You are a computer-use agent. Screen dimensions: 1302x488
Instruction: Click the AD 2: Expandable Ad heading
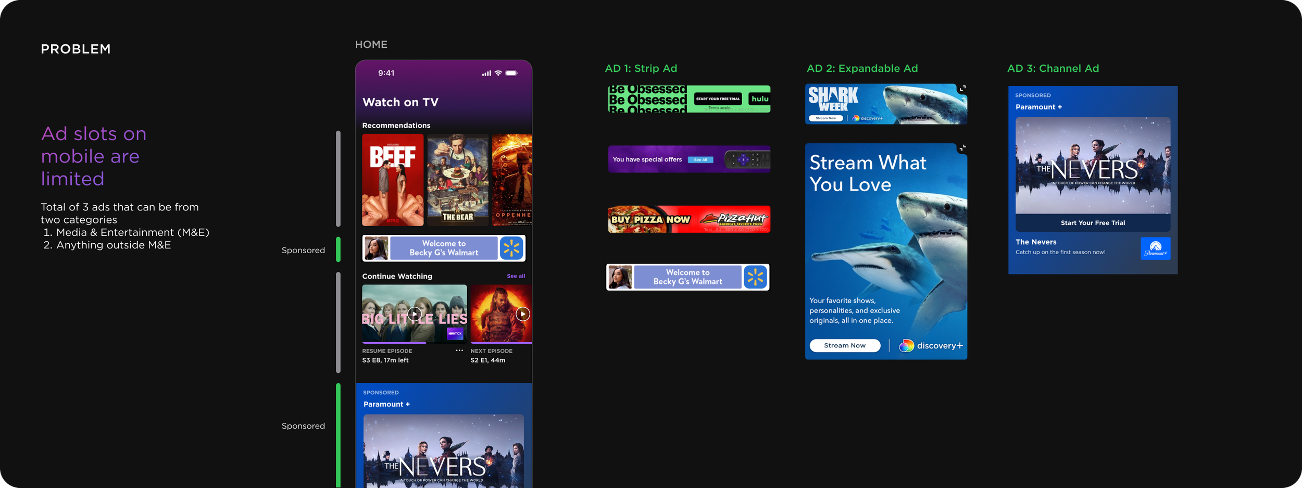(x=862, y=68)
